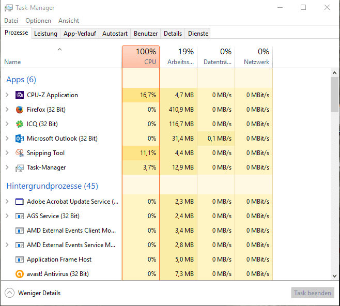Click the Weniger Details link
340x306 pixels.
coord(39,293)
